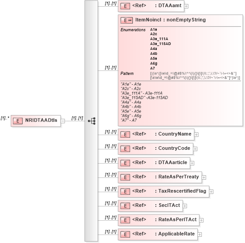Click the E icon beside DTAAarticle reference

[125, 163]
